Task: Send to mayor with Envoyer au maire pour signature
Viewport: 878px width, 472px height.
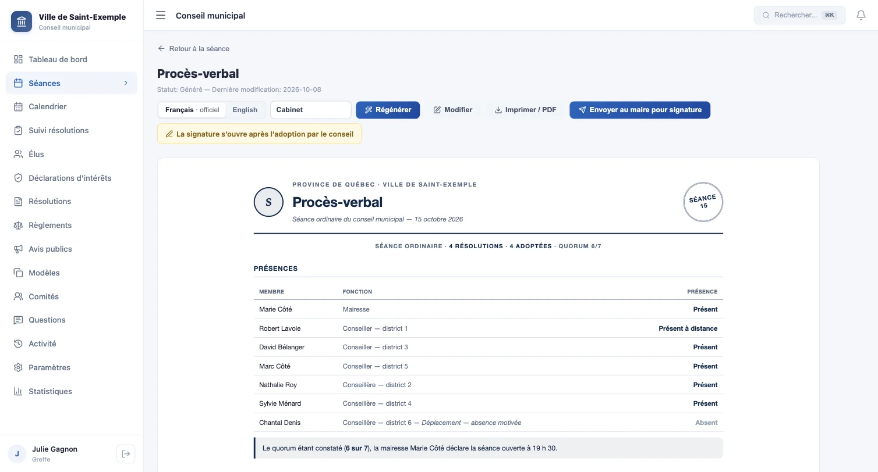Action: [640, 110]
